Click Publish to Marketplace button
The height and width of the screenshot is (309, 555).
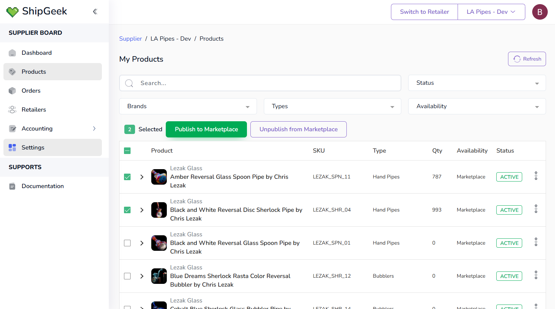click(206, 129)
